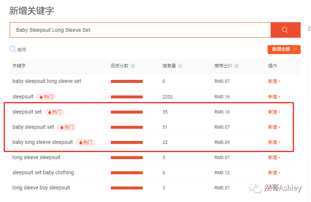Click the 关键字 column header

pyautogui.click(x=19, y=66)
